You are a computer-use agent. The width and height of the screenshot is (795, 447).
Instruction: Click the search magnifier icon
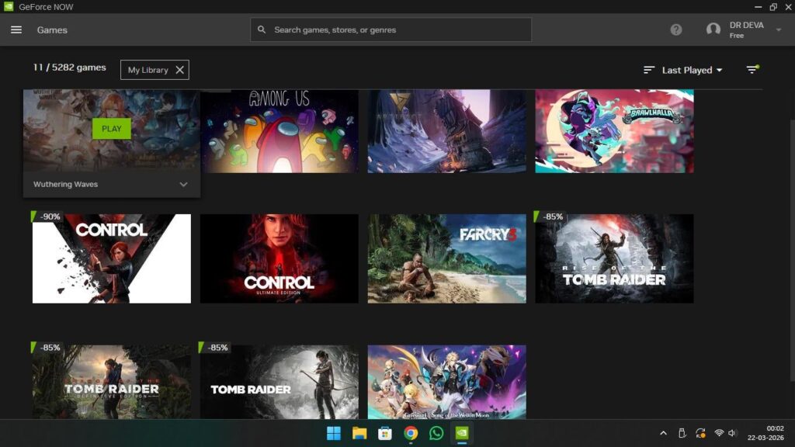[x=262, y=30]
